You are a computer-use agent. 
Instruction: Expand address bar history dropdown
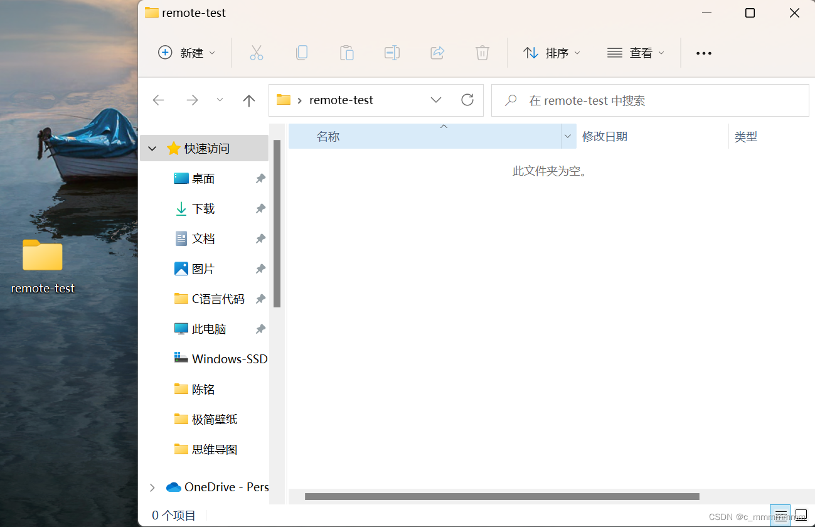pos(436,100)
